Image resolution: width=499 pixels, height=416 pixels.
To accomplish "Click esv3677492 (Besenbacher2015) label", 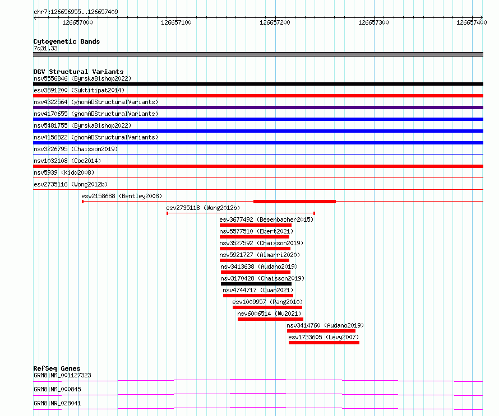I will pos(266,219).
